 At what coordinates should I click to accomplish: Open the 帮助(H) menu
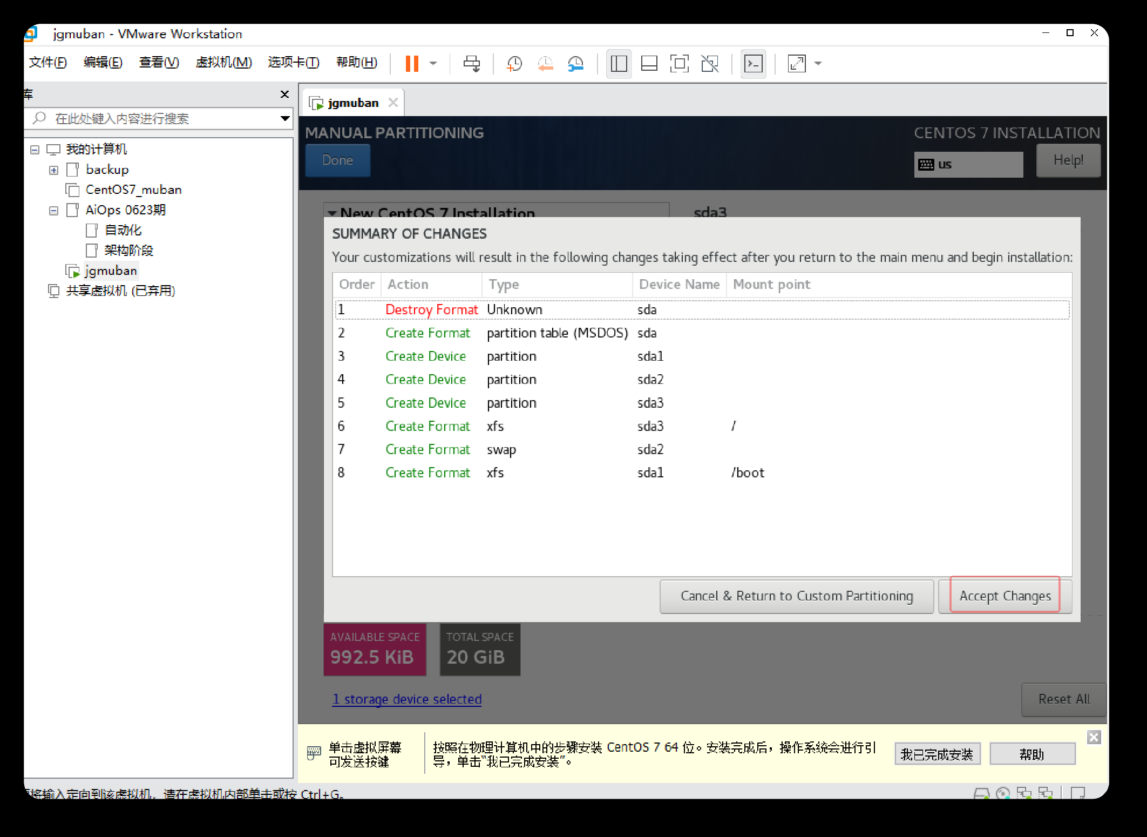[x=357, y=62]
